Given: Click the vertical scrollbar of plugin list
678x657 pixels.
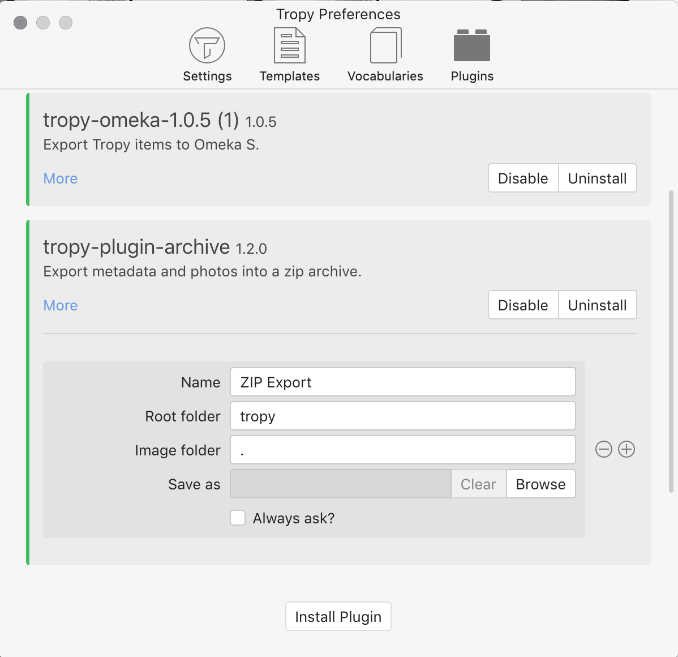Looking at the screenshot, I should pos(671,341).
